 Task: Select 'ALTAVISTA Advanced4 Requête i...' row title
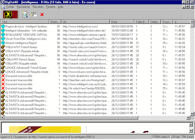coord(26,101)
